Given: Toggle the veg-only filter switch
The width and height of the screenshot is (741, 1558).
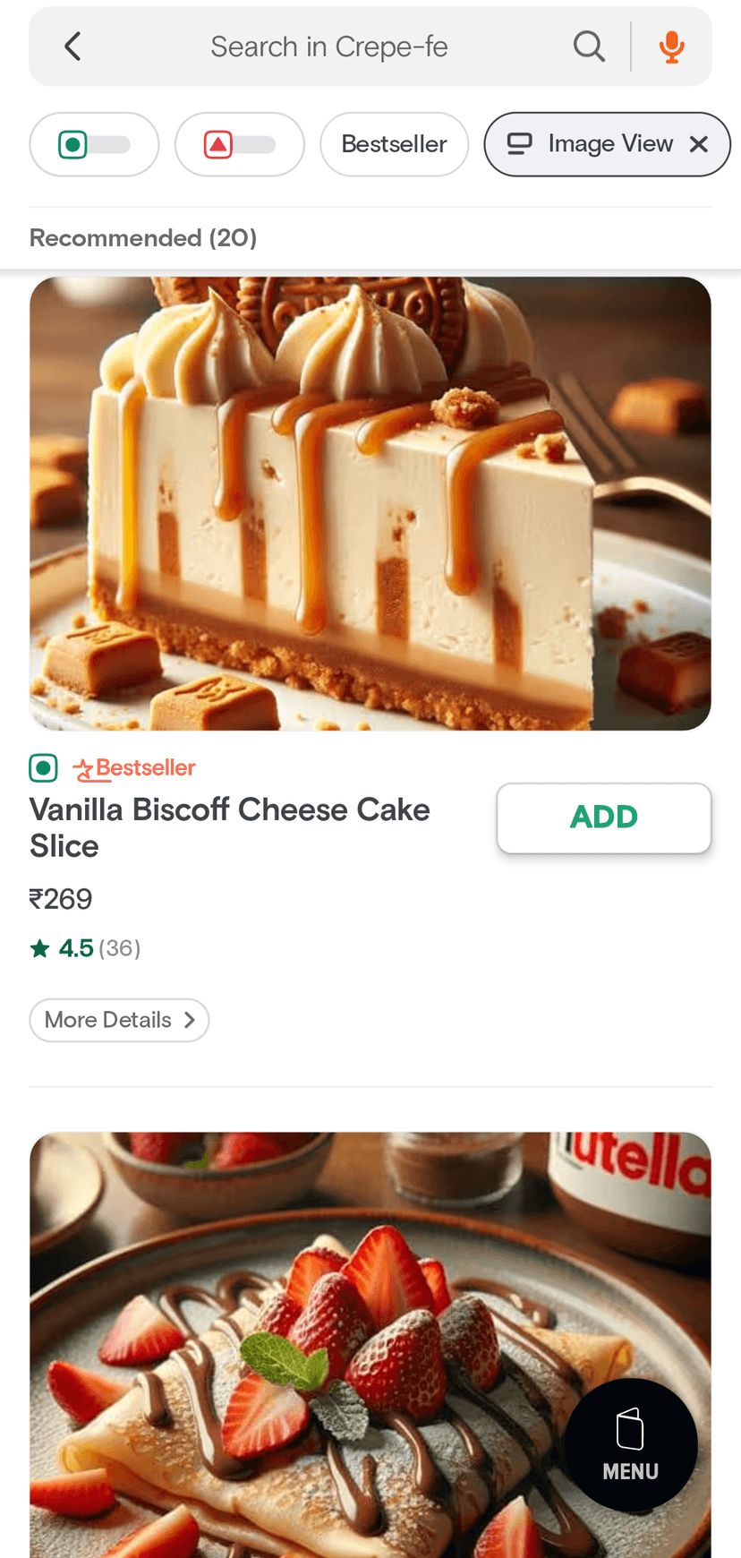Looking at the screenshot, I should point(94,144).
